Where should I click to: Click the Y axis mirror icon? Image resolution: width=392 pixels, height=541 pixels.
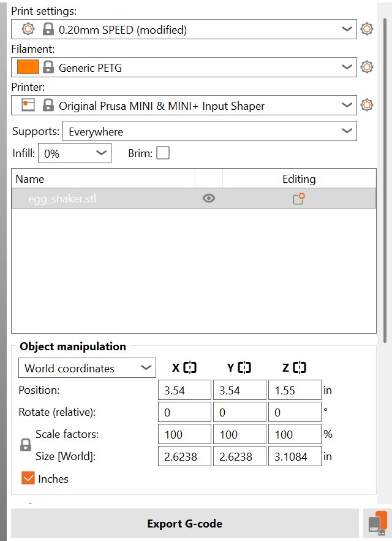(244, 368)
